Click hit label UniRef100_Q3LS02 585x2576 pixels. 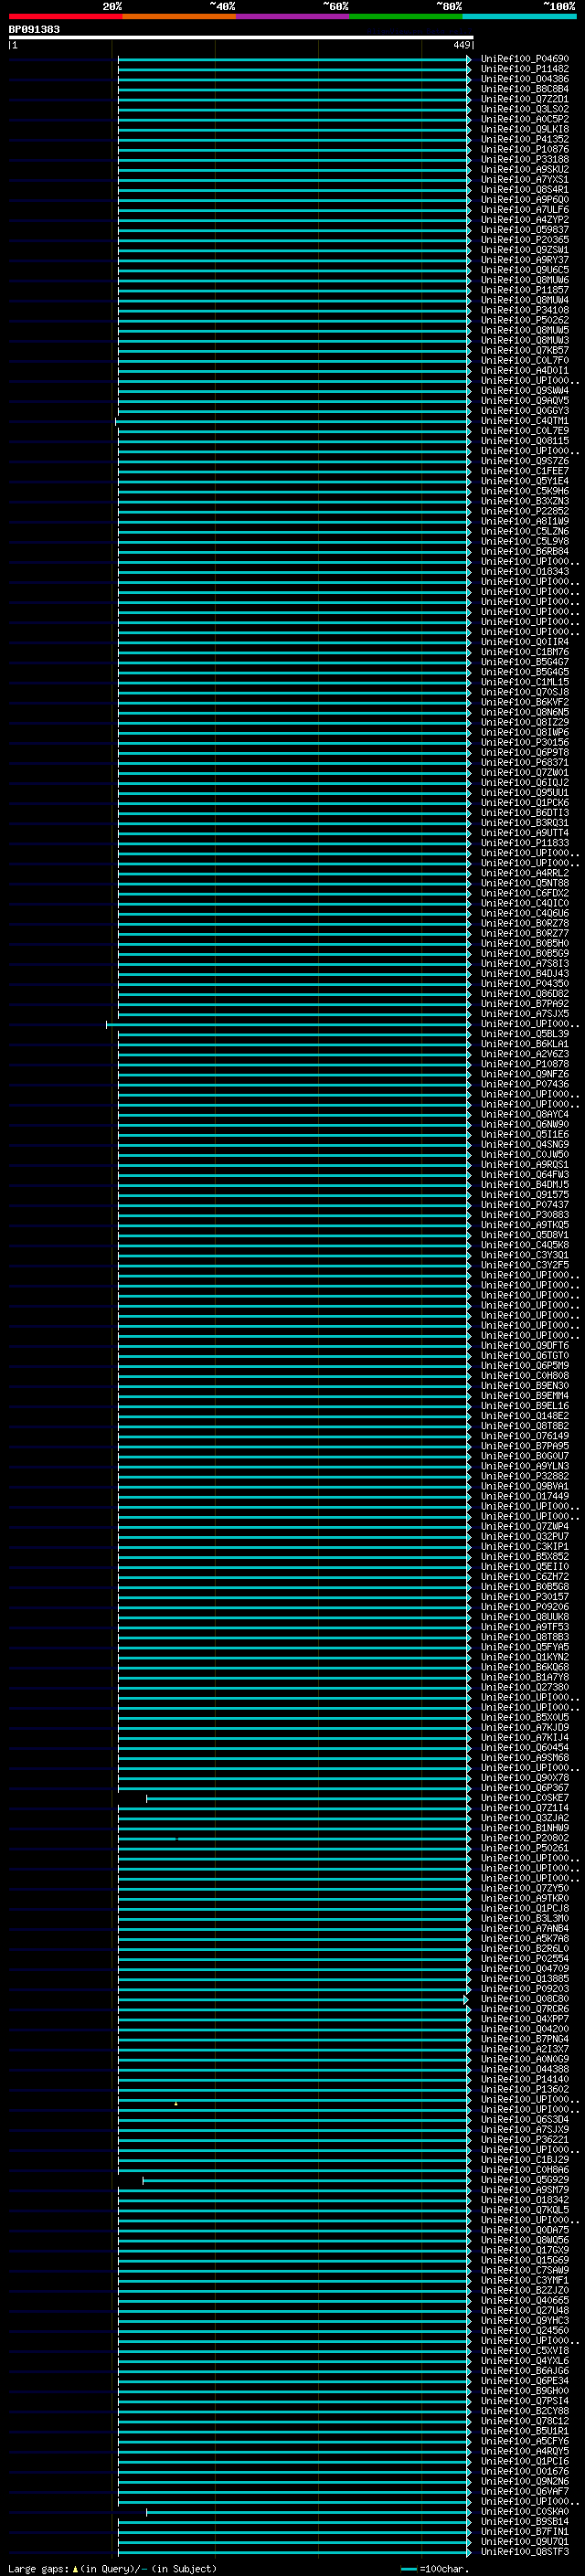(524, 109)
